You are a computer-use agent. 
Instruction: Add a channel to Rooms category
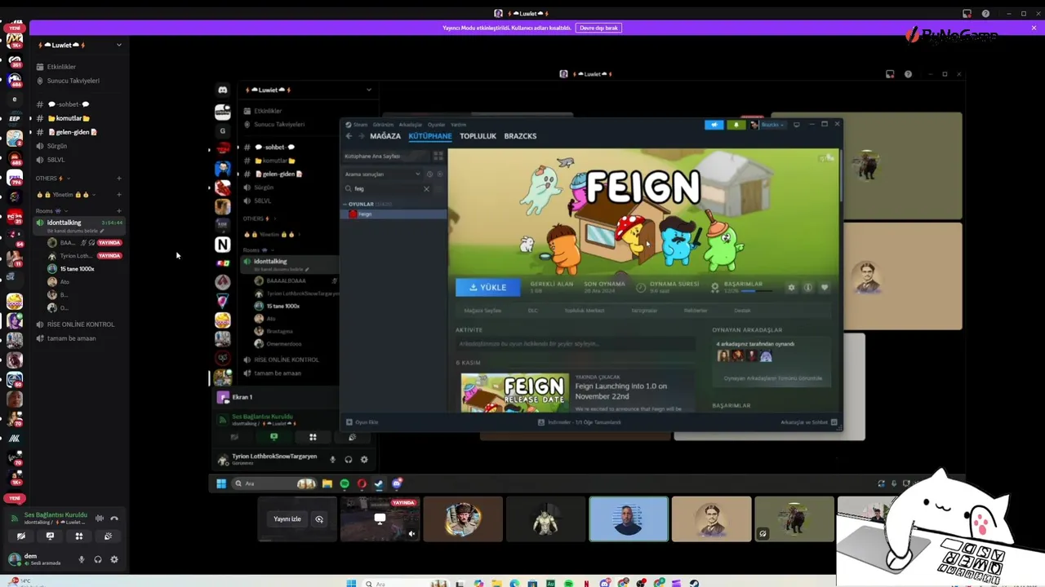[x=119, y=210]
